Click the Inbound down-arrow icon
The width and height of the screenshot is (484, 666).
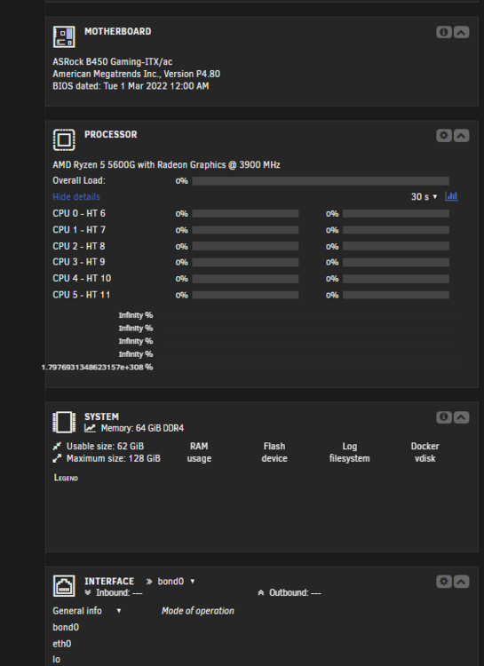88,592
